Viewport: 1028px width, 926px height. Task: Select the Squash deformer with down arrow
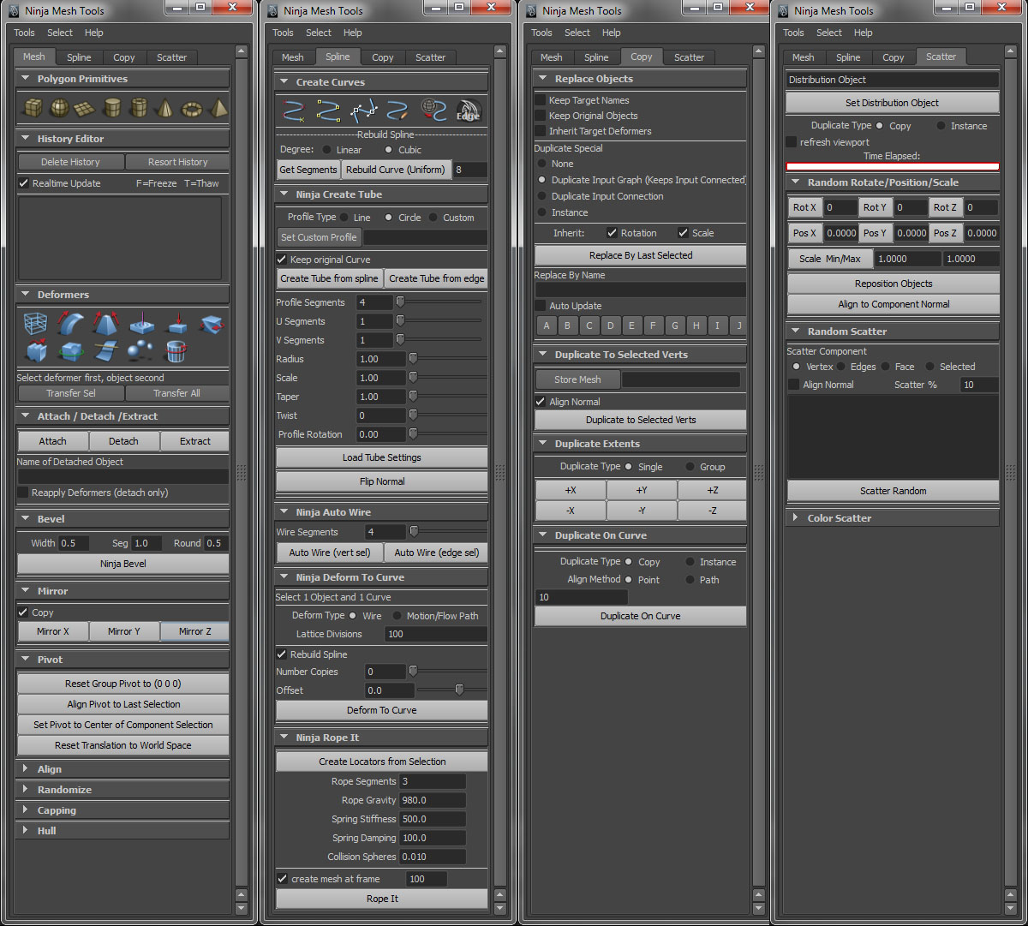pos(176,324)
